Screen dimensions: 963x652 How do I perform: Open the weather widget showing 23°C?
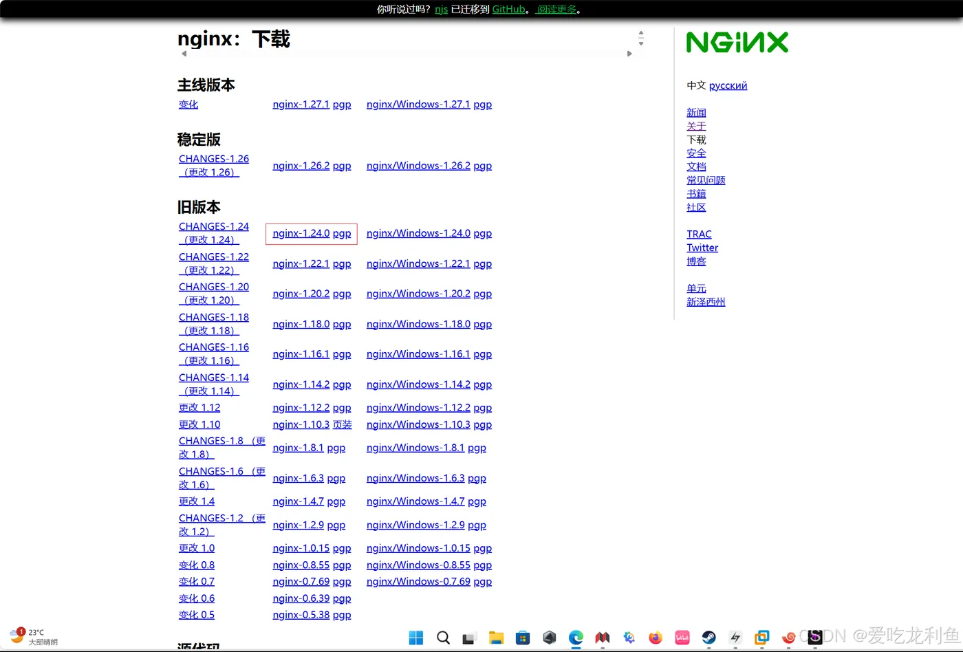pos(33,637)
